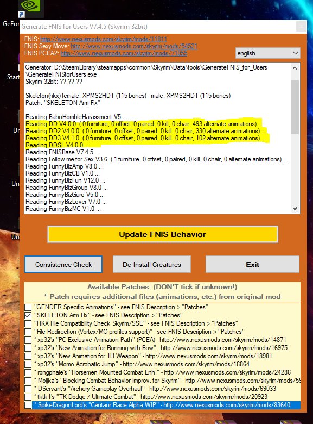Select the 'Reading Follow me for Sex V3.6' line

coord(156,159)
